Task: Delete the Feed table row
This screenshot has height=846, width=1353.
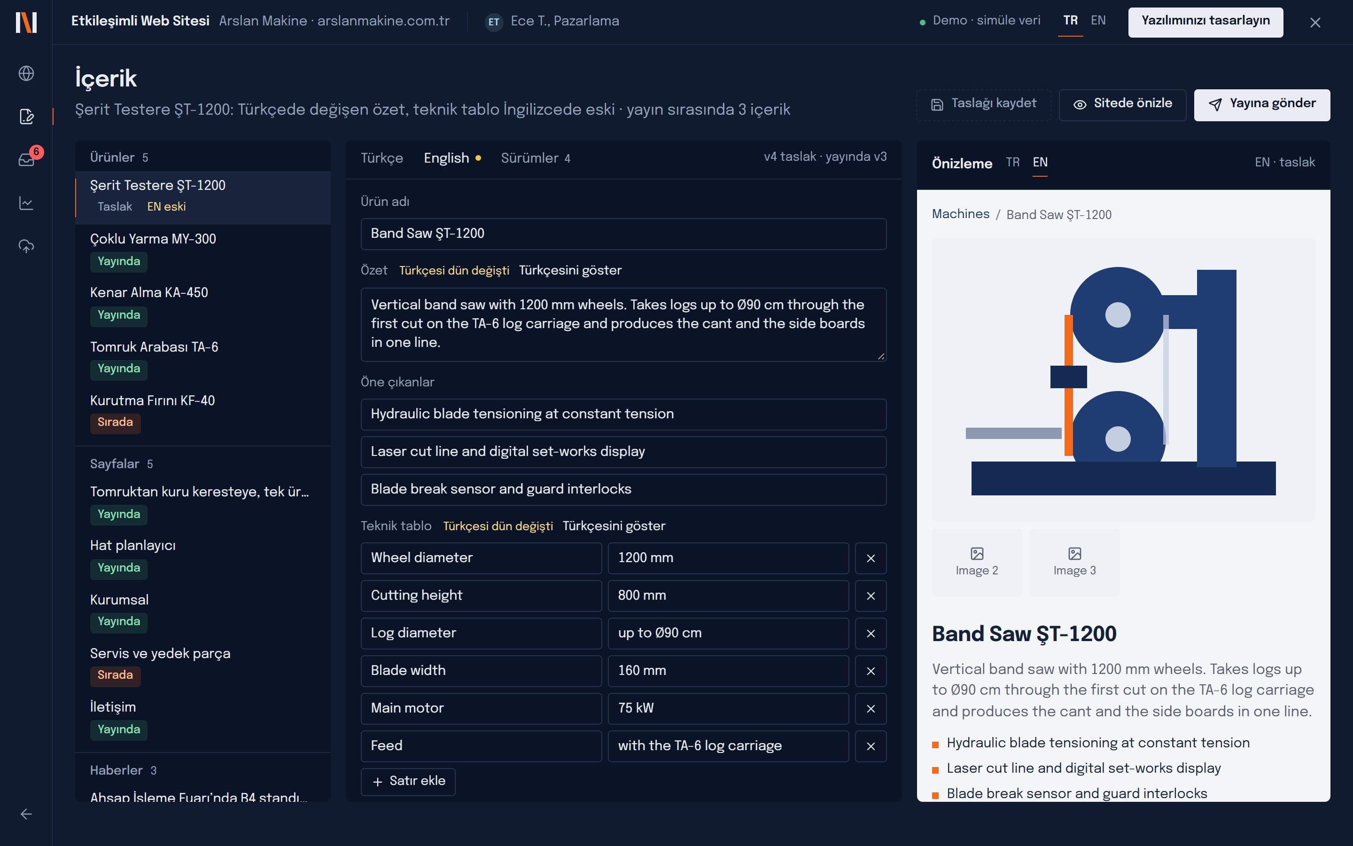Action: point(871,746)
